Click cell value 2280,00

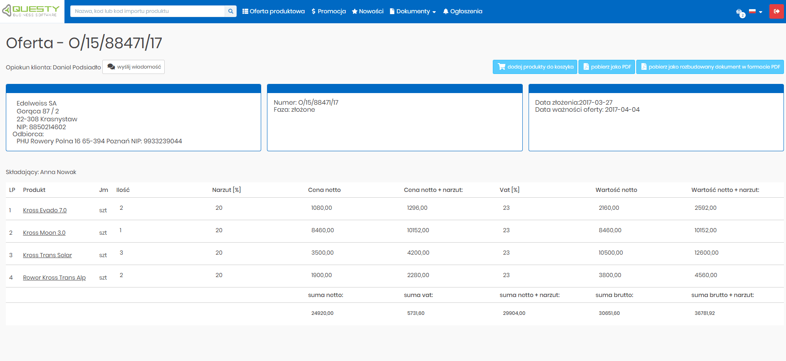click(x=418, y=275)
